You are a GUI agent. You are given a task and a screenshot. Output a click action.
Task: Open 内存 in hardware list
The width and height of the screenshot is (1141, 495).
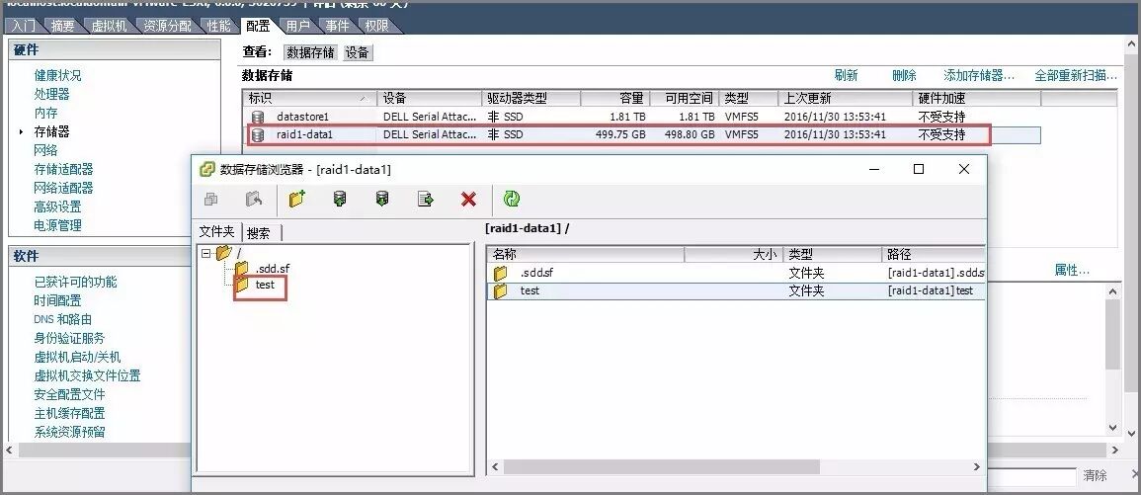(x=45, y=113)
